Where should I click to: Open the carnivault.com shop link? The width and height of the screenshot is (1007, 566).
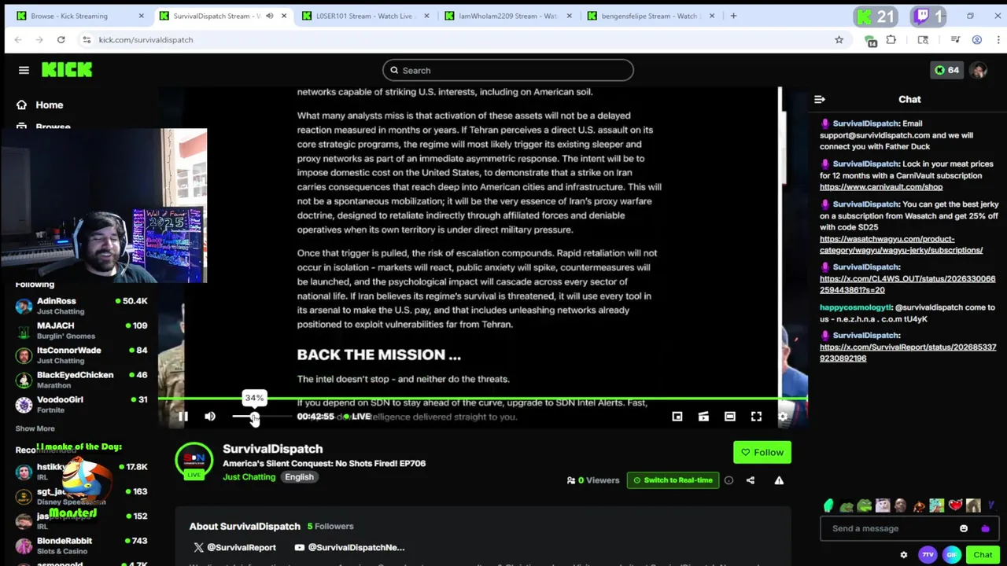tap(881, 187)
